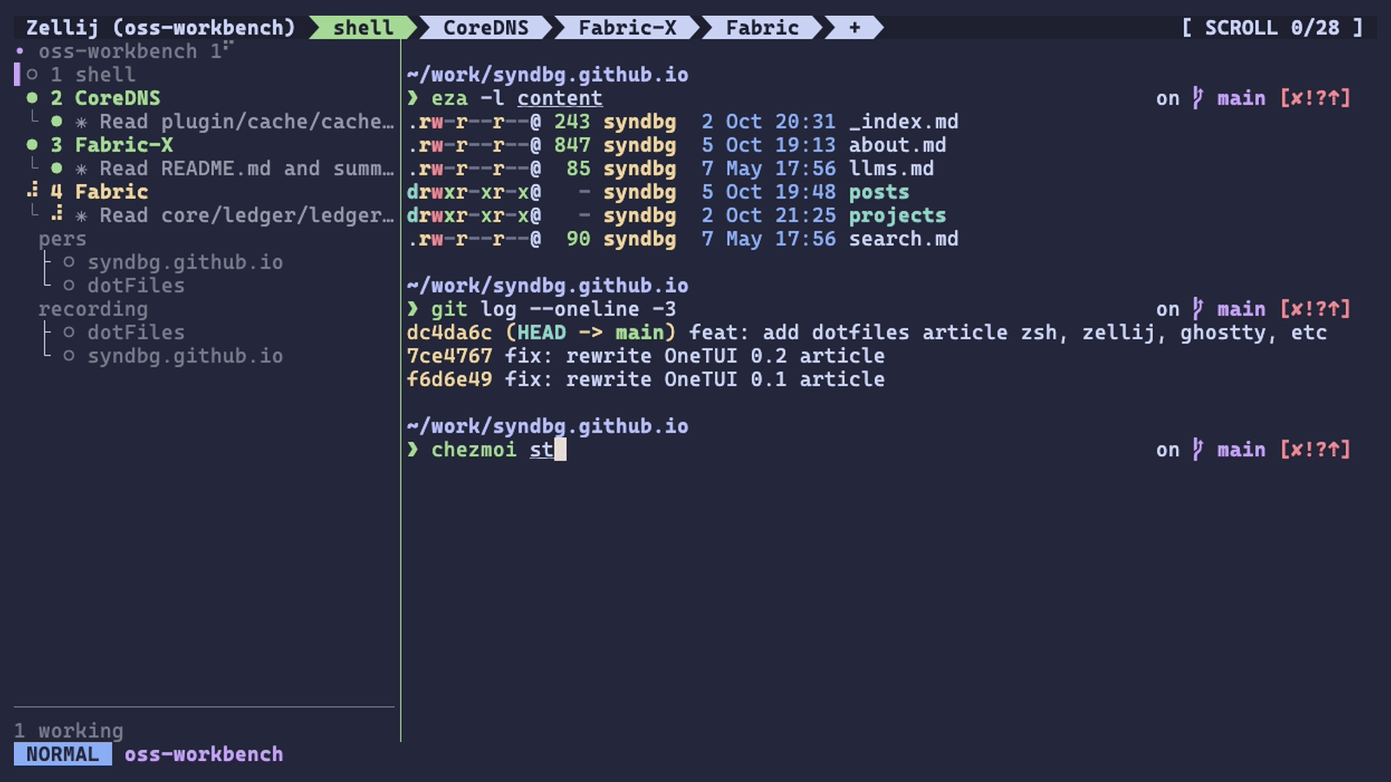This screenshot has width=1391, height=782.
Task: Click commit hash 7ce4767
Action: [449, 356]
